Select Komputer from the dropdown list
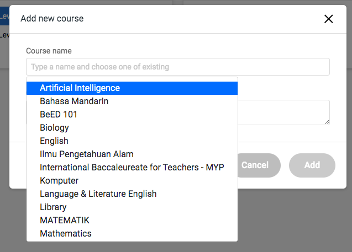352x252 pixels. (x=132, y=180)
